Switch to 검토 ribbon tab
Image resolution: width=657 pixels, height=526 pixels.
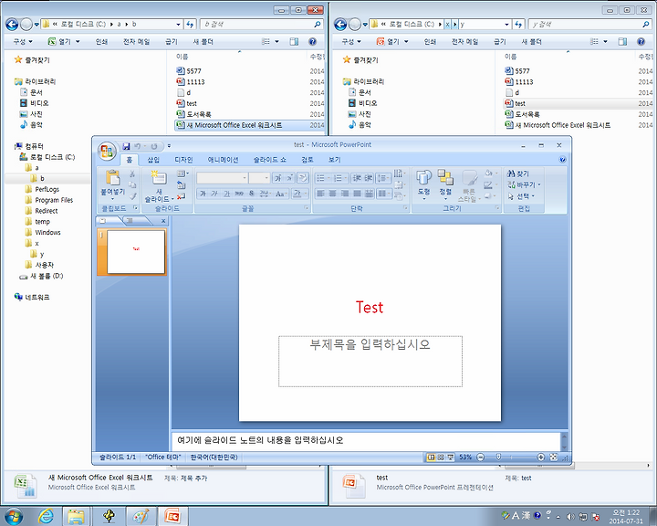tap(308, 160)
